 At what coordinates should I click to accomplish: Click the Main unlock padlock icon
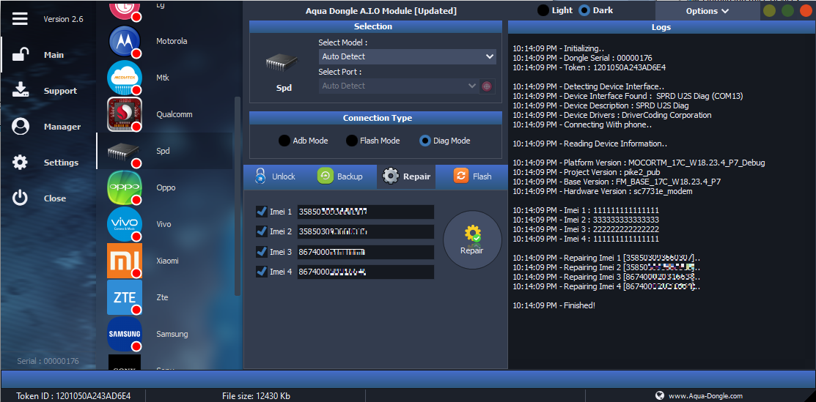pyautogui.click(x=21, y=55)
